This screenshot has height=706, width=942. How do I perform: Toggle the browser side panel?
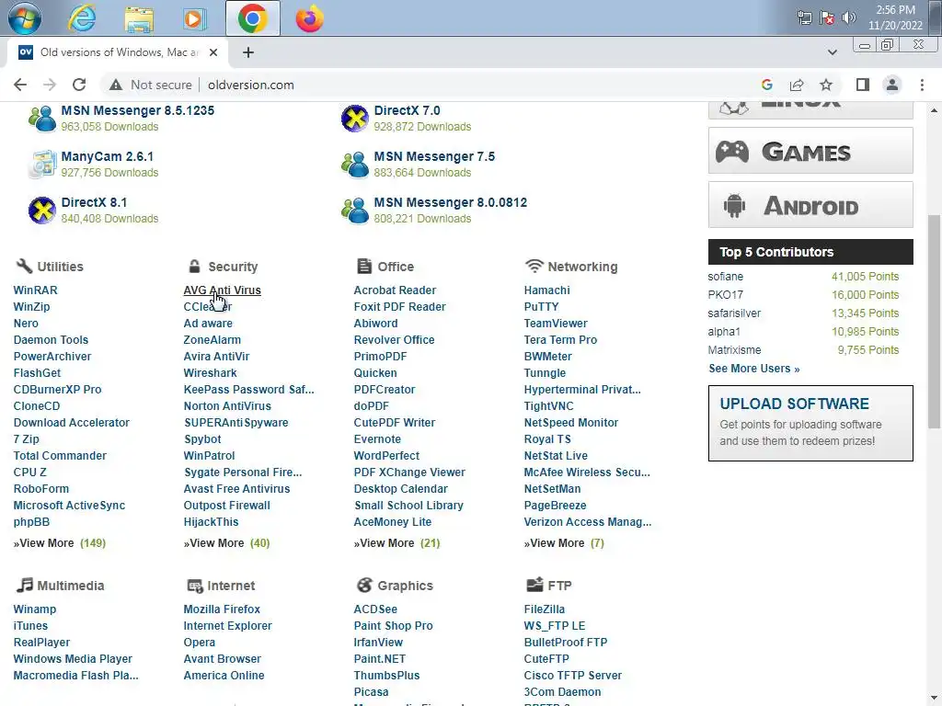pos(863,85)
